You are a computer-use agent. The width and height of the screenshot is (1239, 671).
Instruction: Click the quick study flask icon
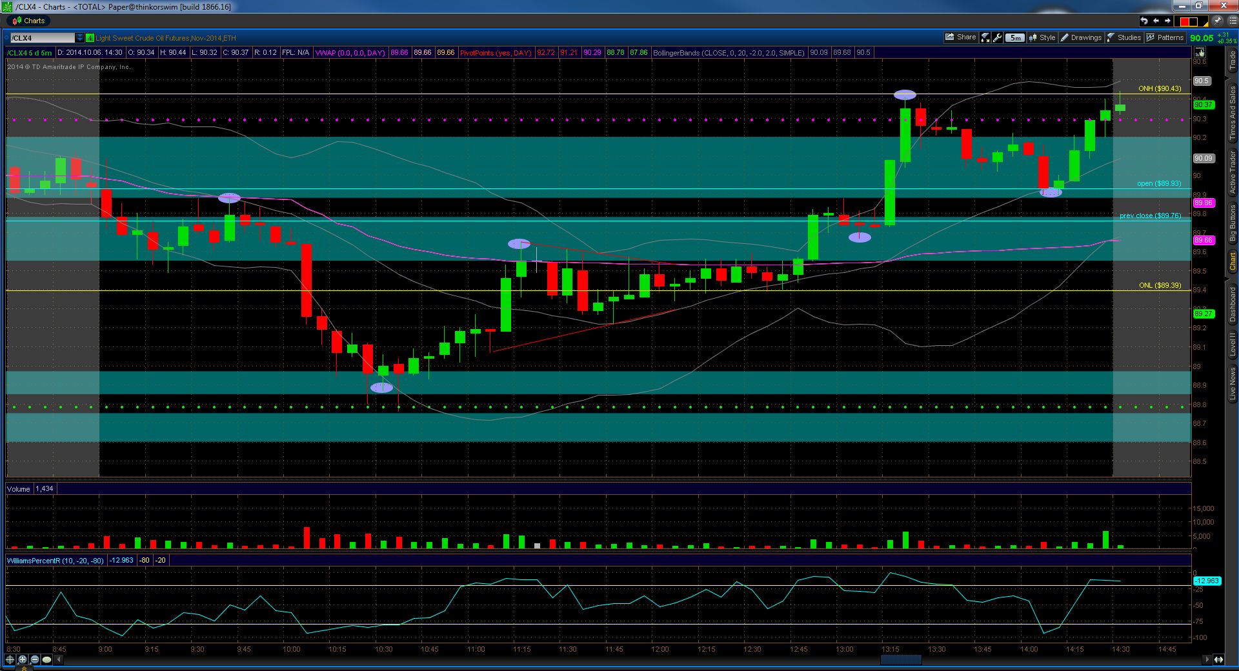985,37
